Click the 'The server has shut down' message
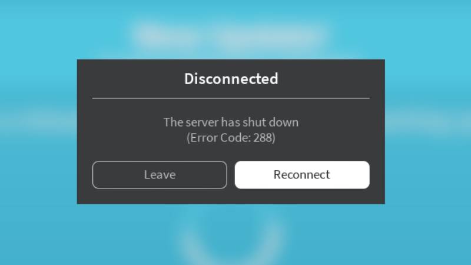Screen dimensions: 471x265 [x=231, y=122]
